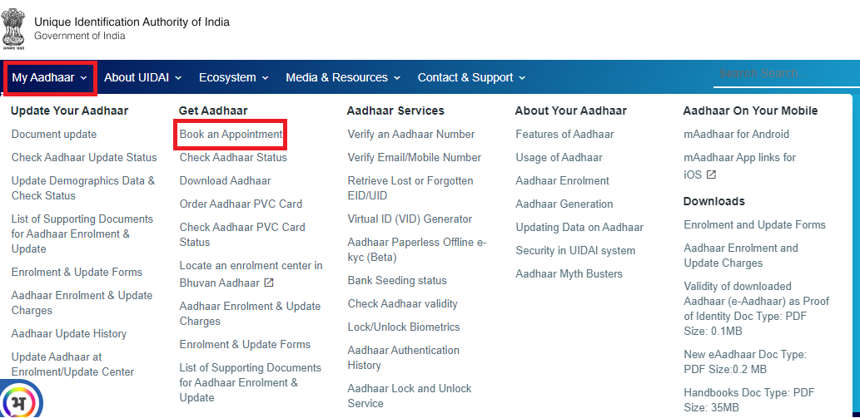This screenshot has width=860, height=418.
Task: Open the Media & Resources menu
Action: tap(342, 78)
